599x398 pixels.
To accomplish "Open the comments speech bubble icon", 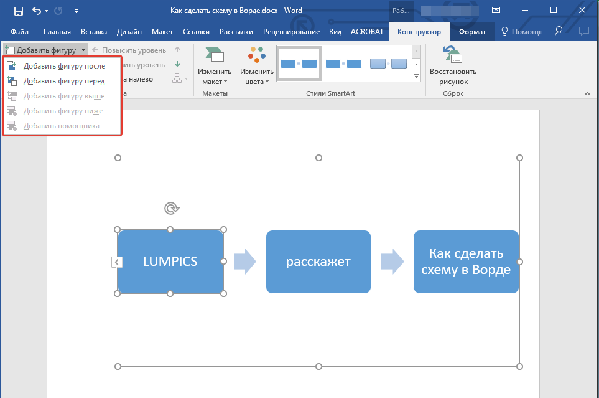I will coord(583,31).
